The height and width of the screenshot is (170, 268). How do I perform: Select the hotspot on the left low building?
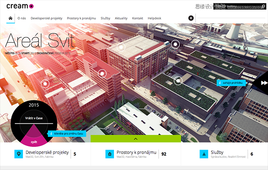pyautogui.click(x=45, y=84)
